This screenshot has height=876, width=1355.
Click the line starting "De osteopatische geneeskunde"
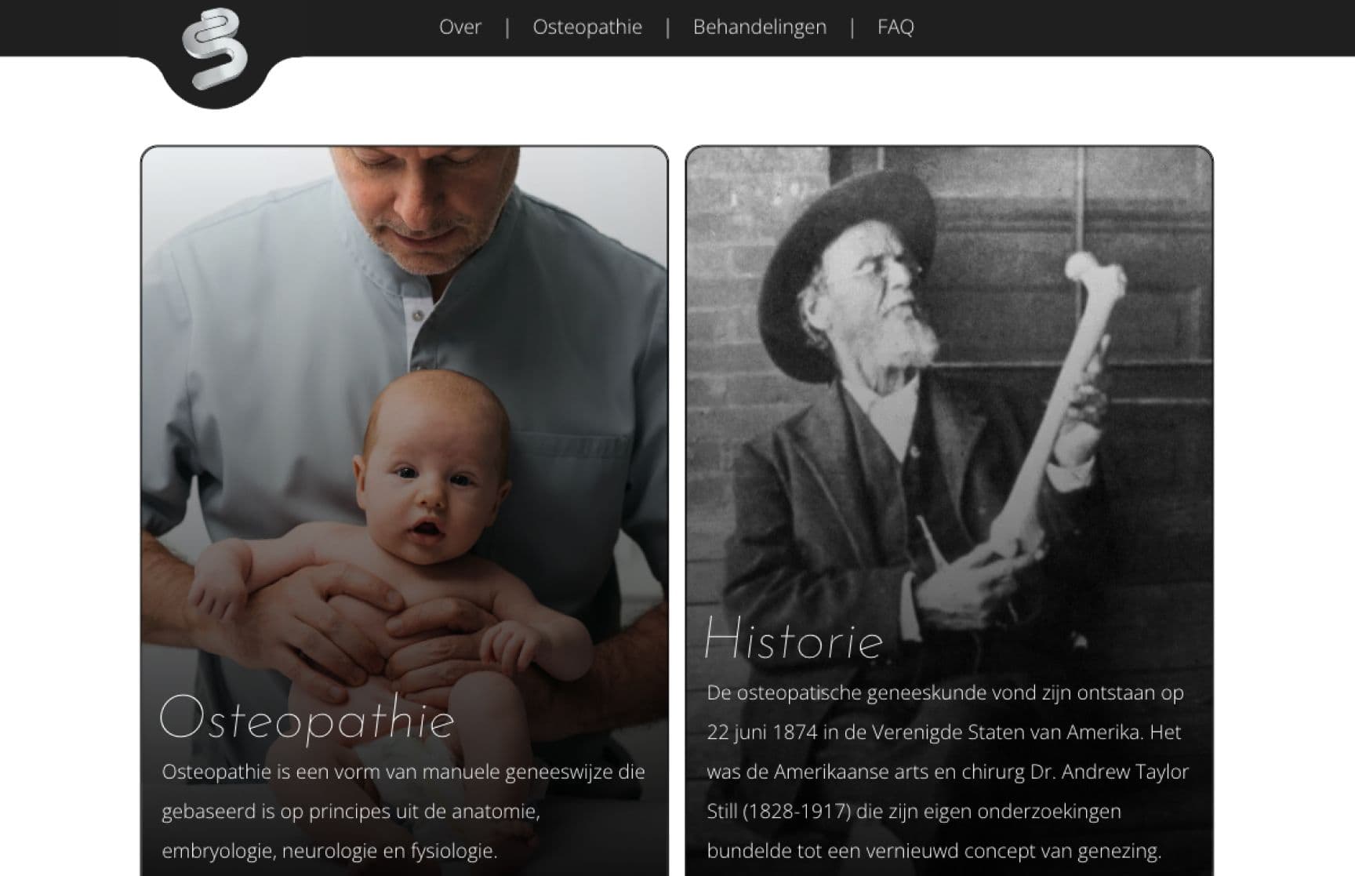pyautogui.click(x=944, y=692)
